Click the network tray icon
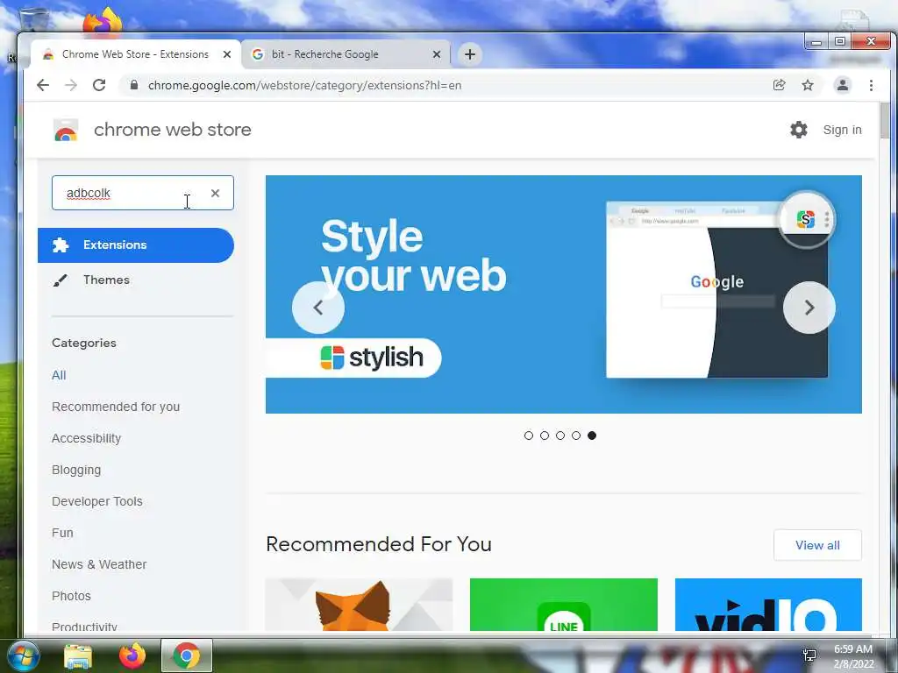The width and height of the screenshot is (898, 673). coord(809,655)
